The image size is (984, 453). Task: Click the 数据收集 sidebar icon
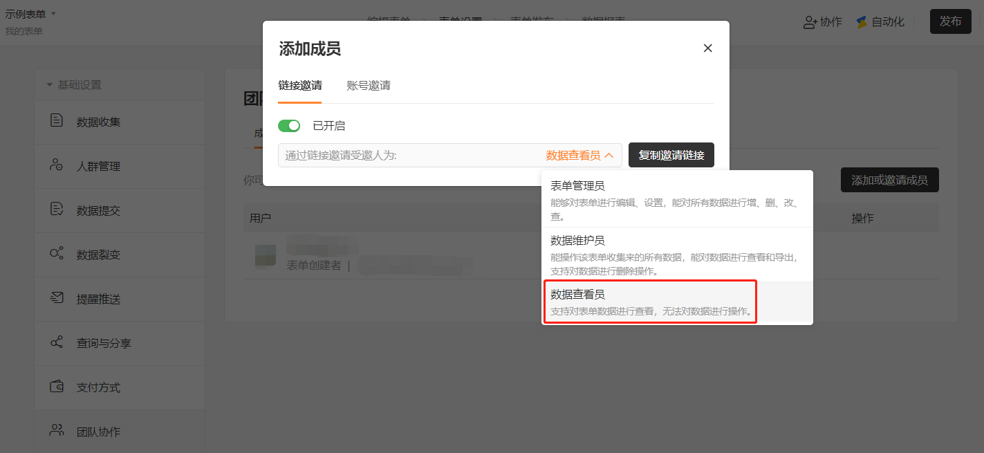click(x=57, y=121)
